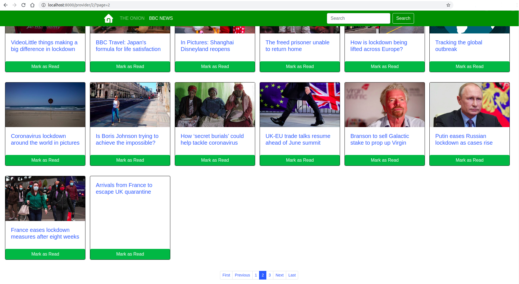Click the home icon in green navbar
The height and width of the screenshot is (284, 519).
(x=109, y=18)
